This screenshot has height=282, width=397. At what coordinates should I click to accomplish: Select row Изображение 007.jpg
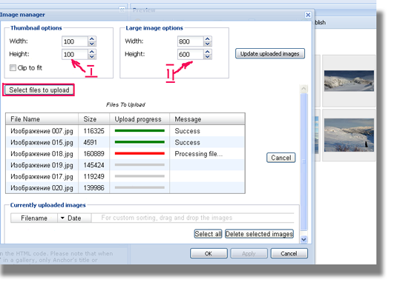click(x=125, y=131)
